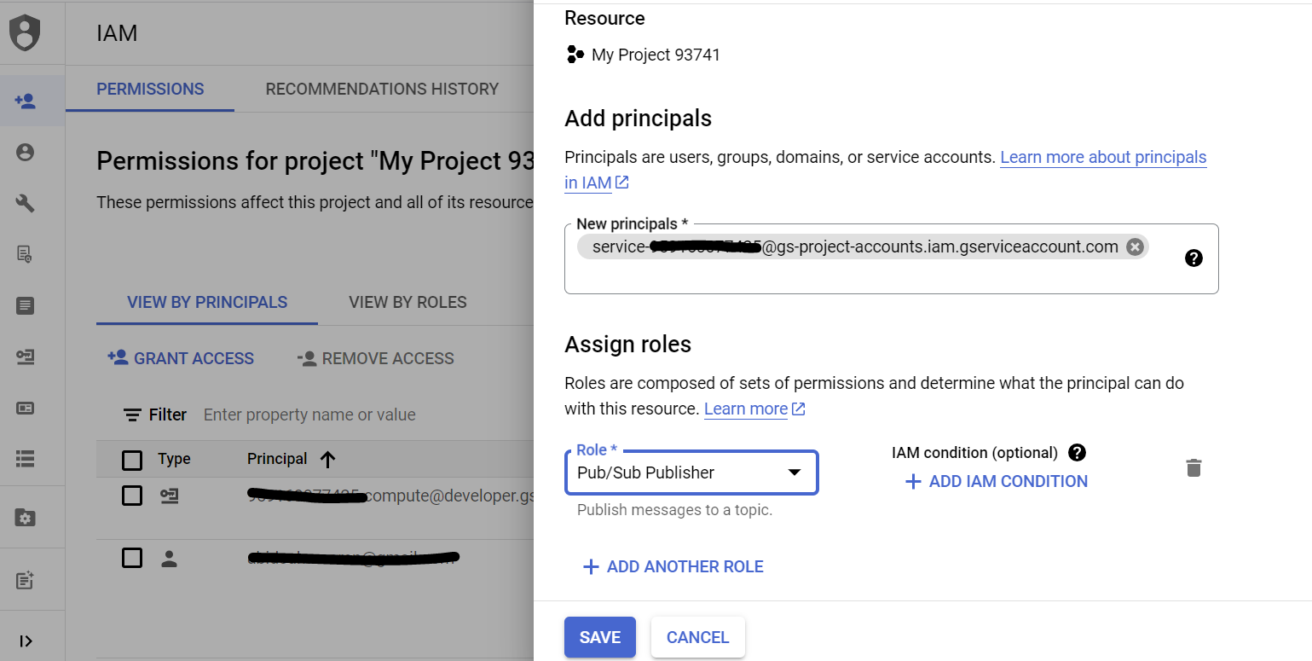Image resolution: width=1312 pixels, height=661 pixels.
Task: Switch to the Recommendations History tab
Action: (382, 89)
